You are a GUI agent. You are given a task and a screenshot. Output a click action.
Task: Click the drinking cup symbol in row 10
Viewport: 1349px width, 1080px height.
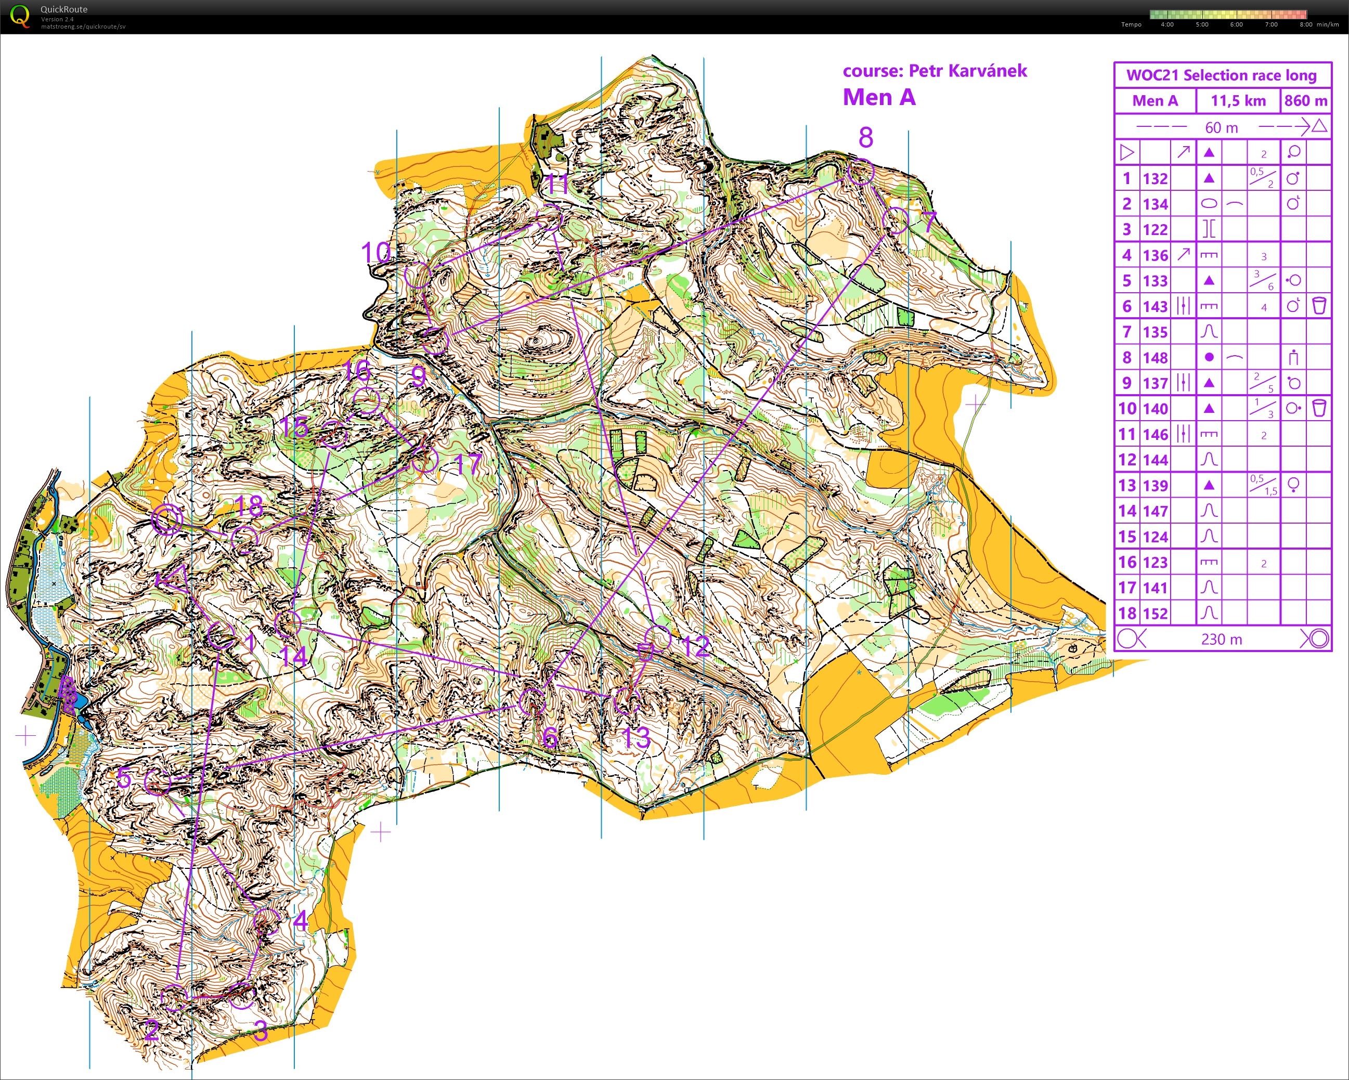[1319, 408]
